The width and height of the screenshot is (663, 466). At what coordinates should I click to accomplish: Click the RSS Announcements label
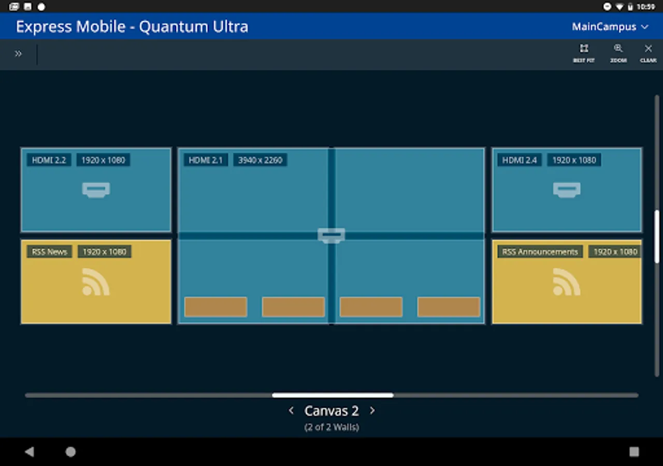point(540,252)
